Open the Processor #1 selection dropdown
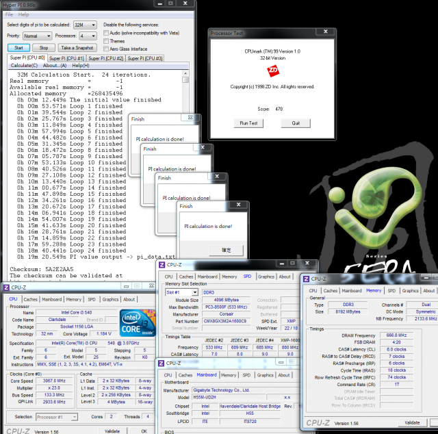Viewport: 438px width, 434px height. coord(57,417)
